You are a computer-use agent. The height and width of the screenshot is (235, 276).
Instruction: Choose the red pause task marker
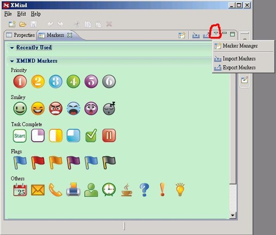pyautogui.click(x=109, y=136)
